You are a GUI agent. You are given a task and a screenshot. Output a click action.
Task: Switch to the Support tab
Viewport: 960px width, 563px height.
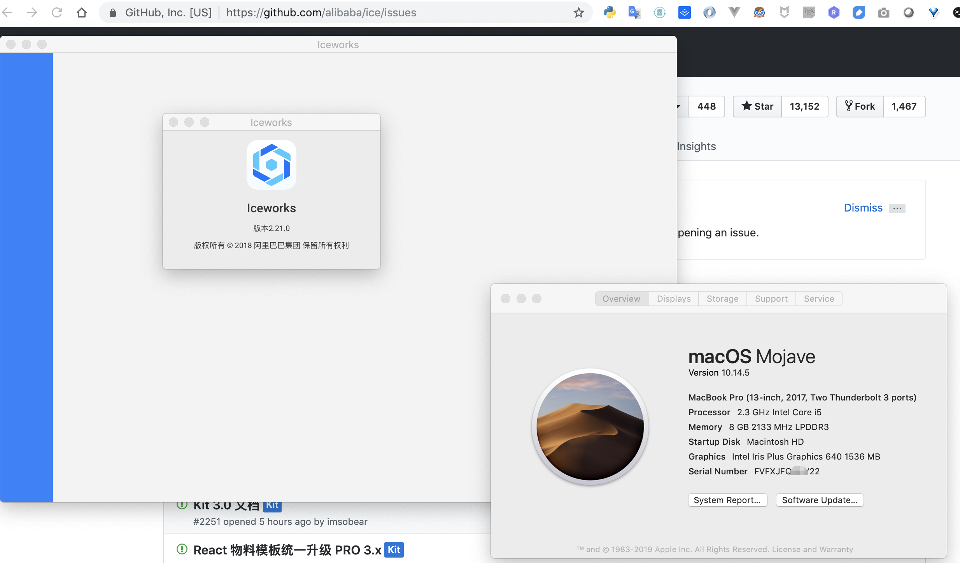click(x=771, y=299)
